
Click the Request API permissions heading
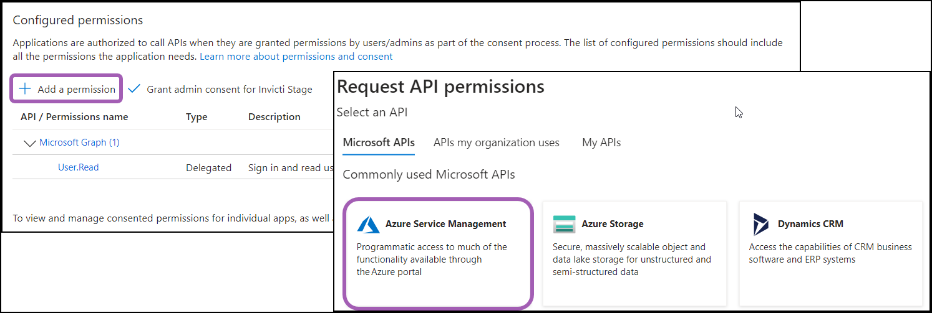coord(440,86)
